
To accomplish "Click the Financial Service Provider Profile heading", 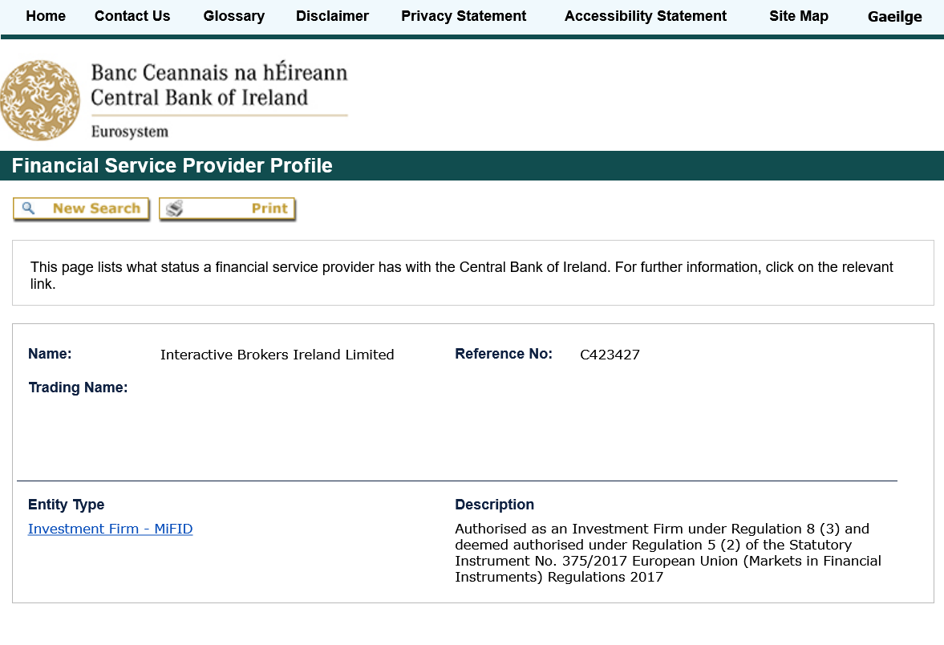I will 172,165.
